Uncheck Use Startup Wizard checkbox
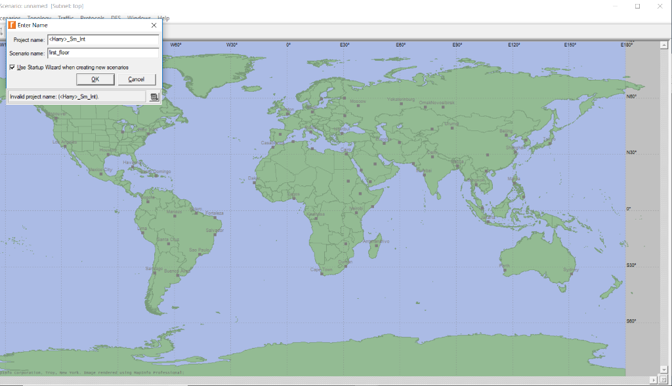Image resolution: width=672 pixels, height=386 pixels. click(12, 67)
